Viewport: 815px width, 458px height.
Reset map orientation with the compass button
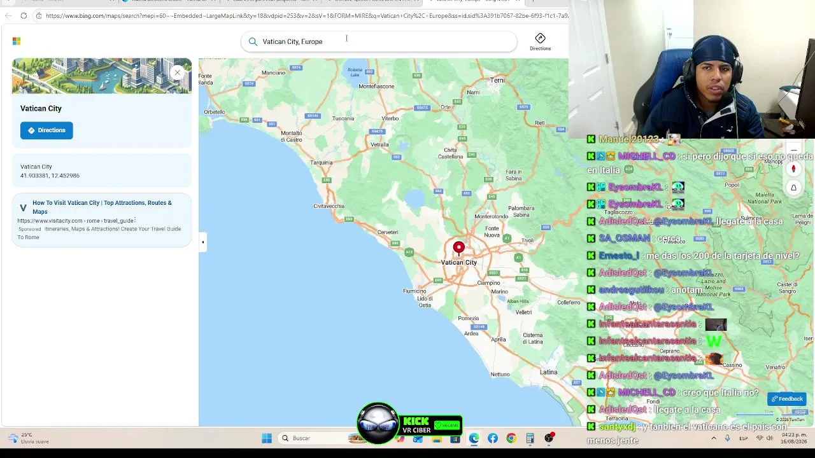793,169
